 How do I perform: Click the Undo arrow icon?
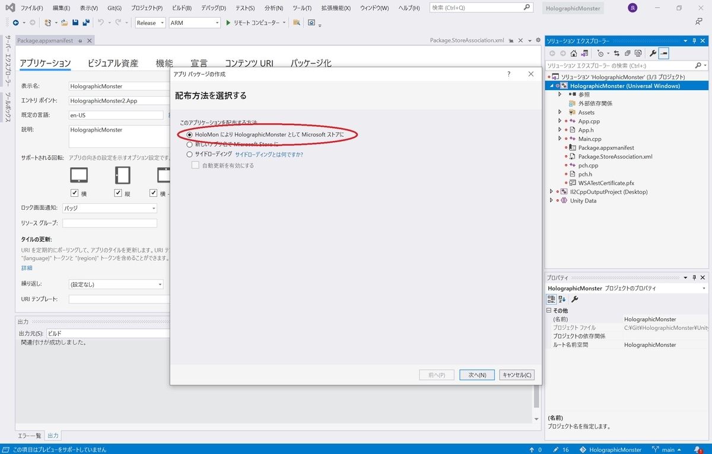click(x=101, y=23)
